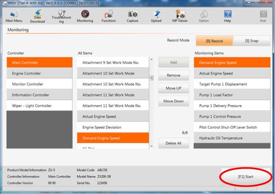Enable the [R] Record mode
Image resolution: width=275 pixels, height=194 pixels.
coord(214,41)
